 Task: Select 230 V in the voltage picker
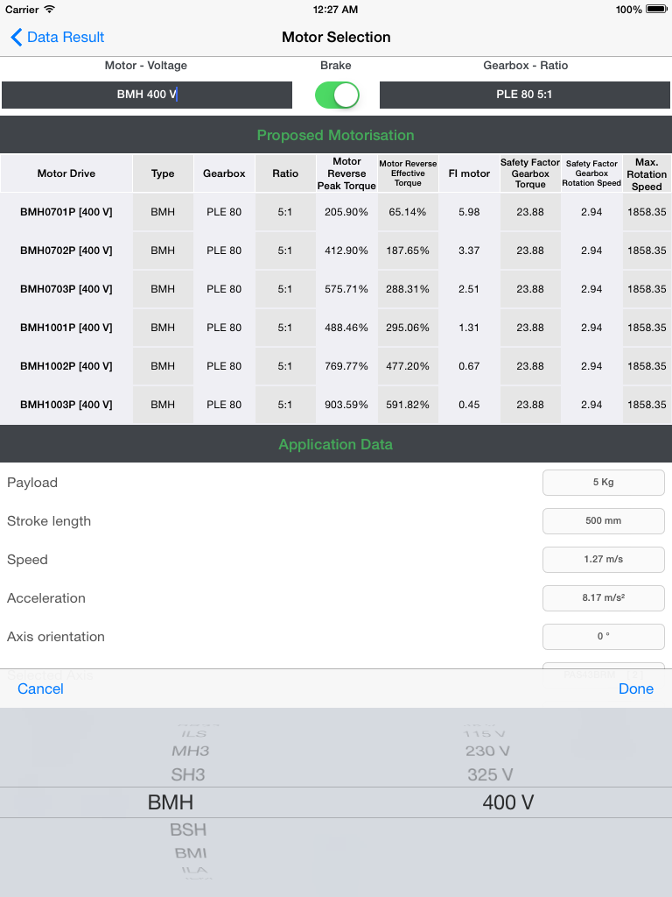(487, 751)
